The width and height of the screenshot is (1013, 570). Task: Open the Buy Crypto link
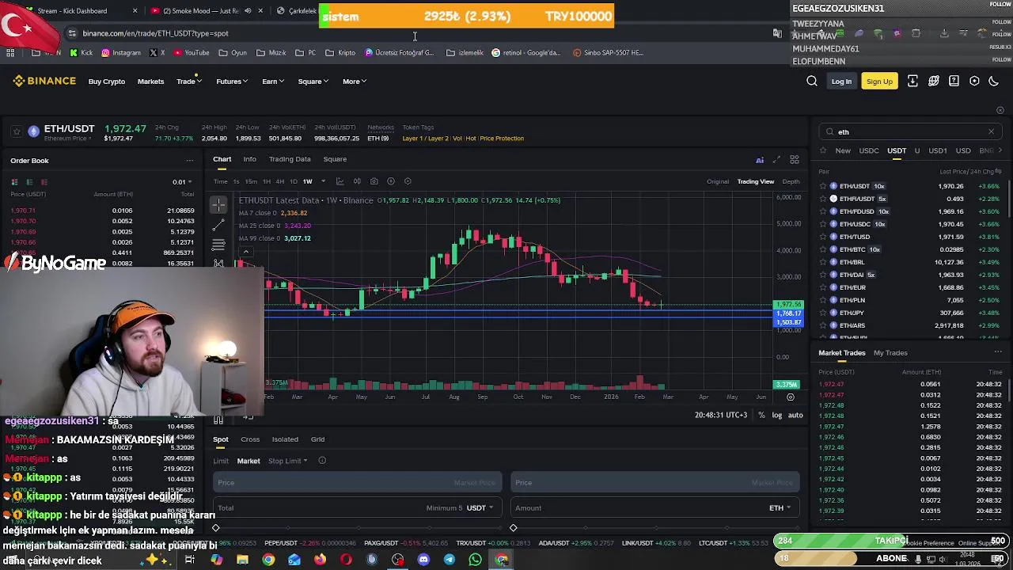tap(107, 82)
